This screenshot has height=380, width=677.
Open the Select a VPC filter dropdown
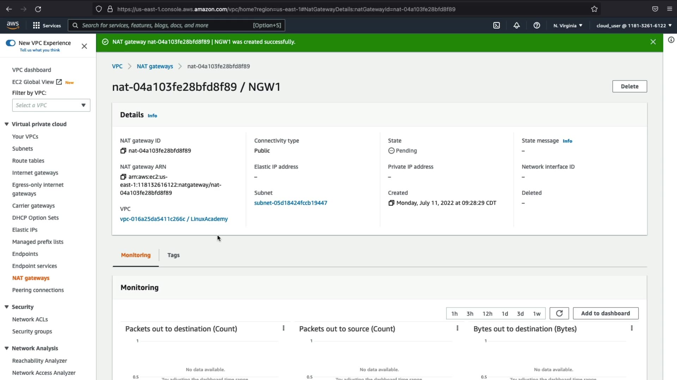(51, 105)
